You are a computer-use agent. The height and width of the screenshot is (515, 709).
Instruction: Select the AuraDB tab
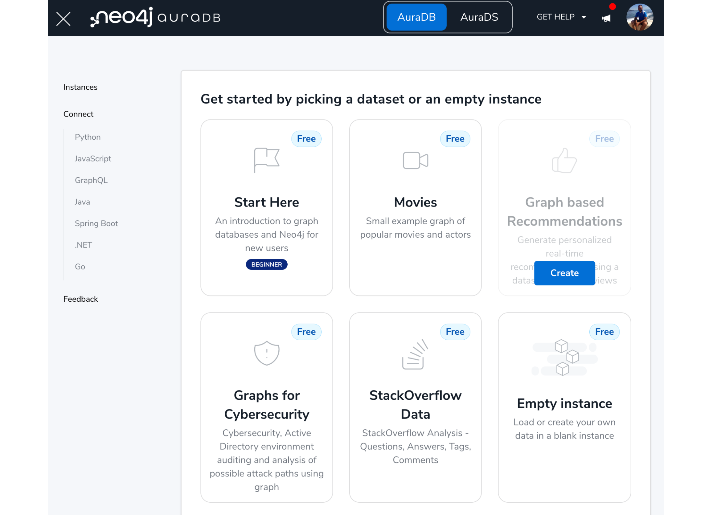coord(417,17)
